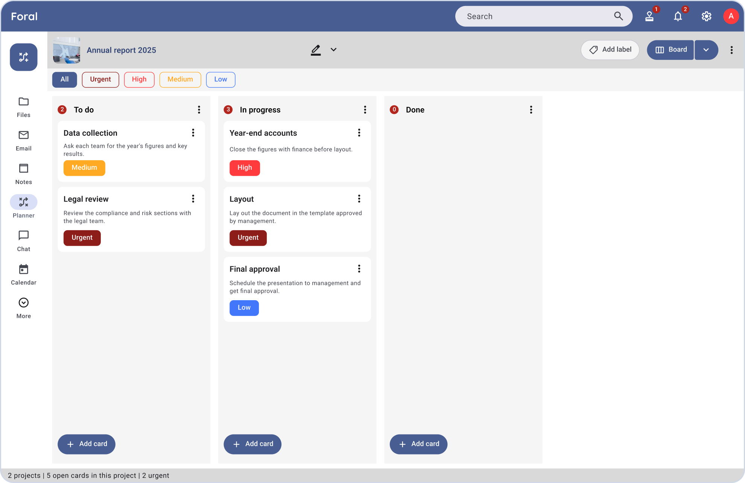745x483 pixels.
Task: Select the All filter chip
Action: pyautogui.click(x=64, y=79)
